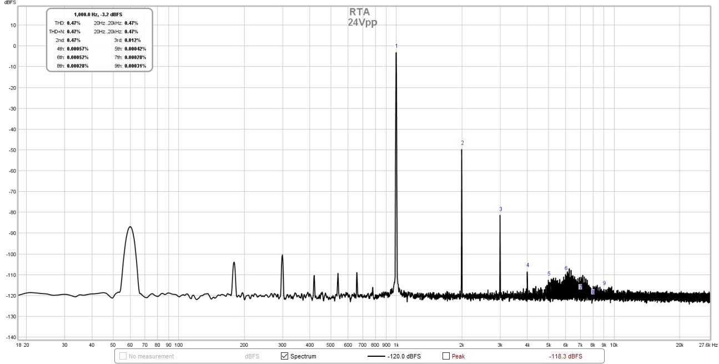The height and width of the screenshot is (364, 719).
Task: Select harmonic marker 3 above the 3k peak
Action: [x=500, y=209]
